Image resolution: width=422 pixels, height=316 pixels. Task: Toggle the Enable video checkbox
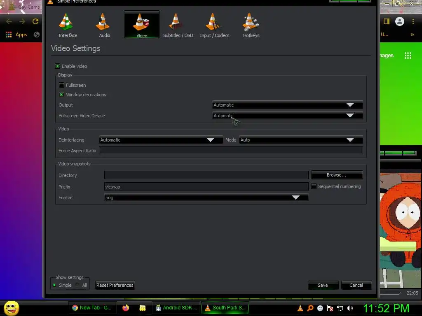coord(57,66)
